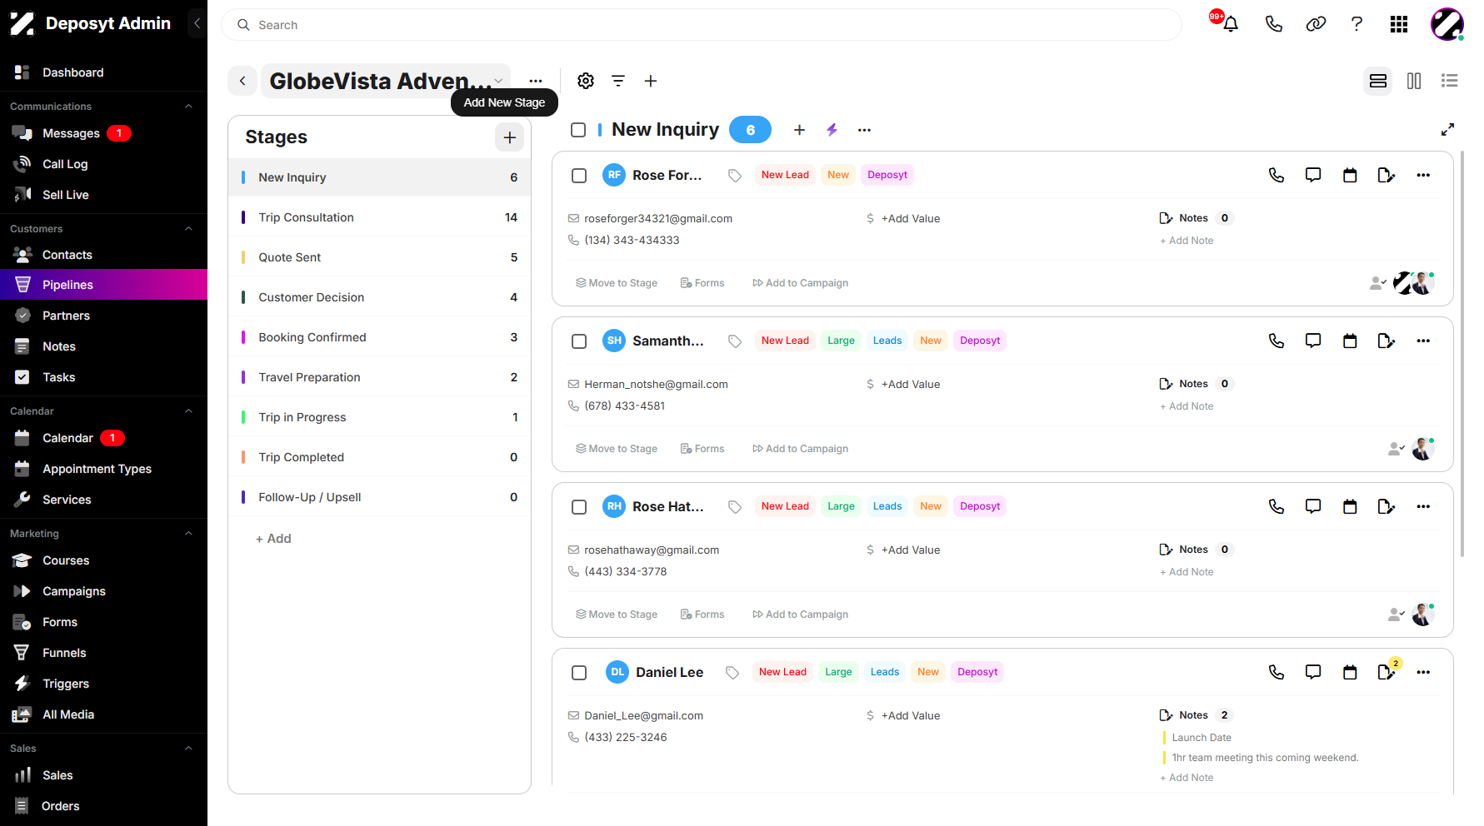Open the user profile avatar

pyautogui.click(x=1447, y=24)
